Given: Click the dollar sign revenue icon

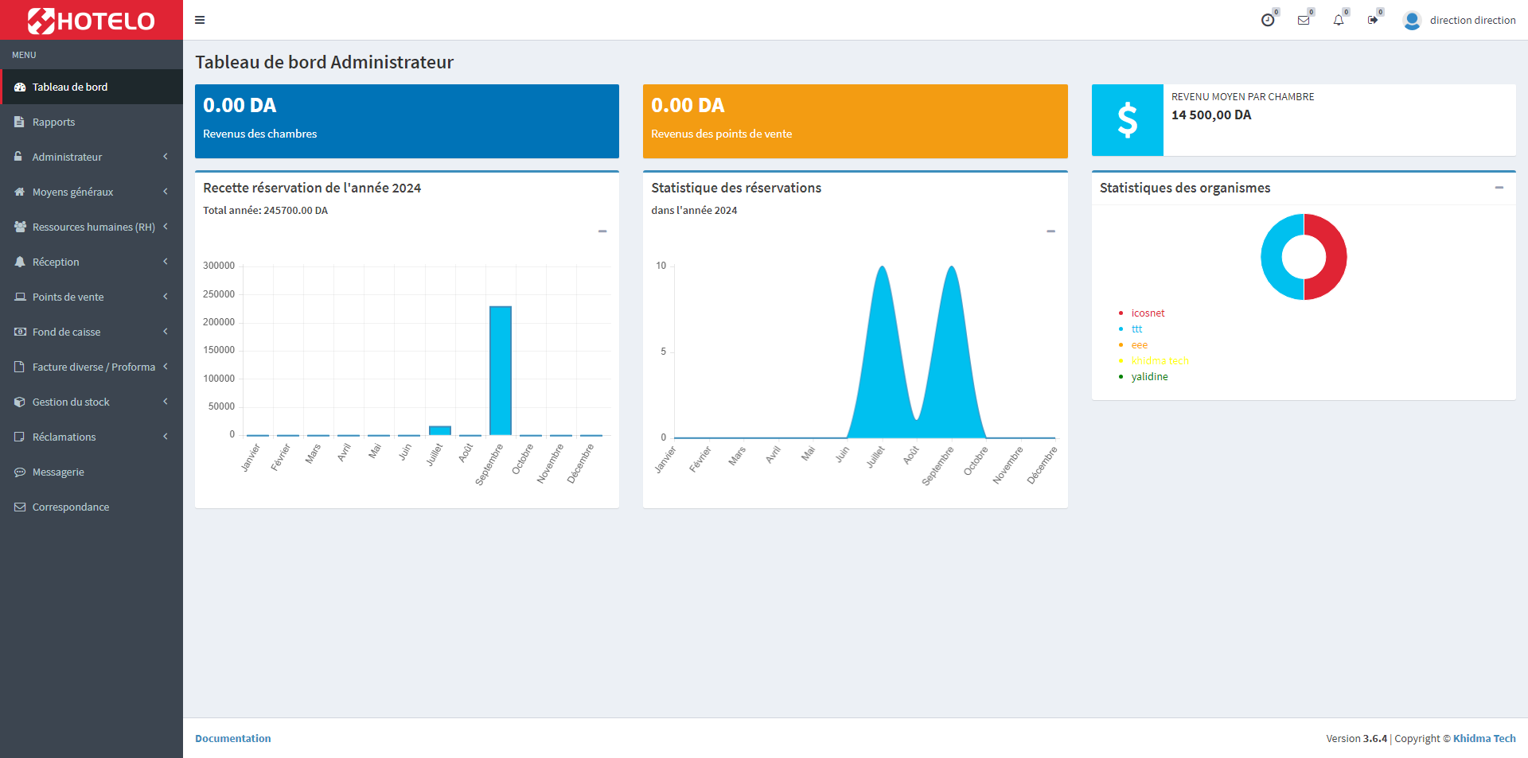Looking at the screenshot, I should 1127,120.
